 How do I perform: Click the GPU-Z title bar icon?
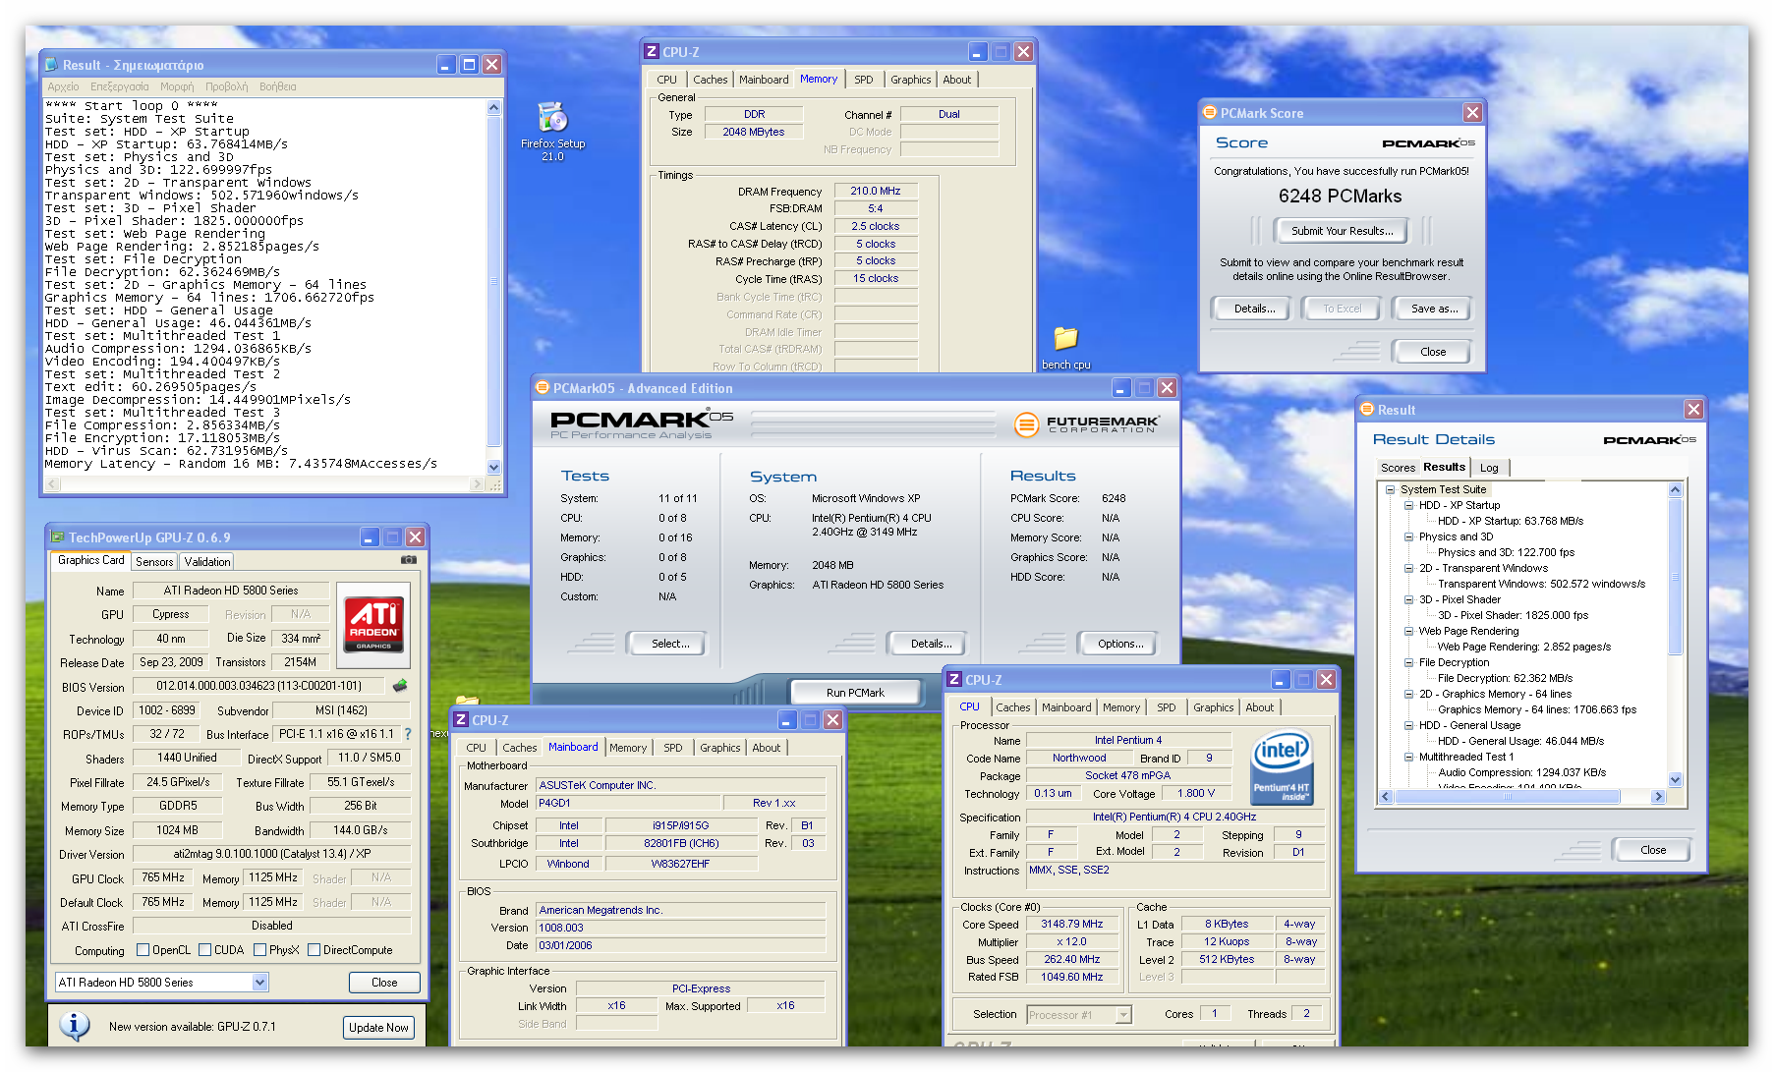pyautogui.click(x=58, y=537)
